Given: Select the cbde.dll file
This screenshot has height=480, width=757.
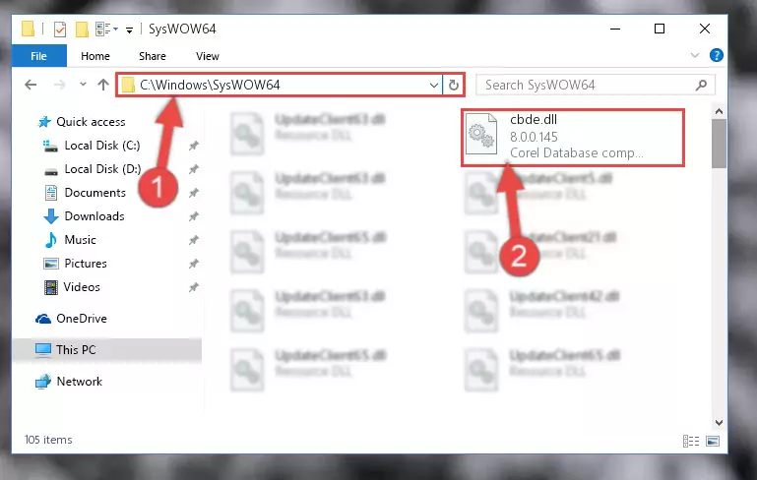Looking at the screenshot, I should pyautogui.click(x=573, y=138).
